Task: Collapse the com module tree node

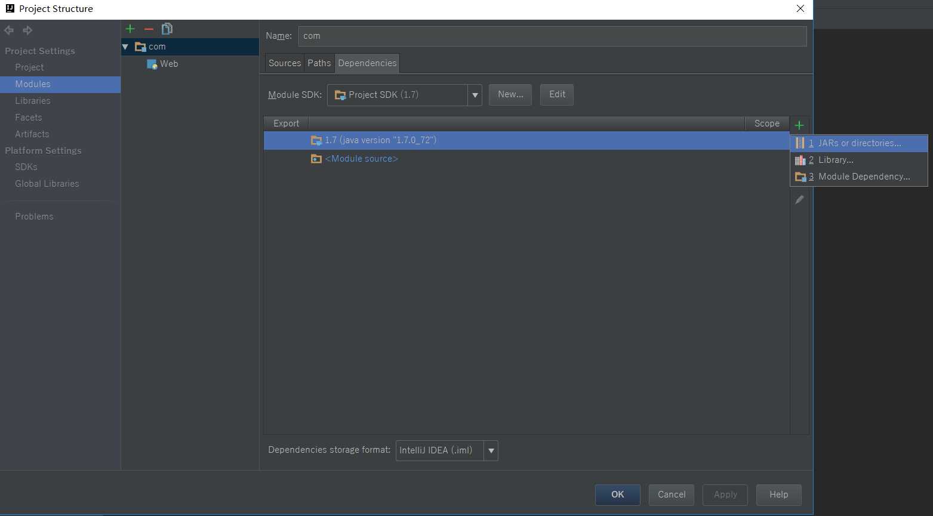Action: point(125,47)
